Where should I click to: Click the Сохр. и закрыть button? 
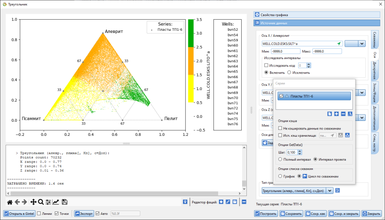click(x=344, y=214)
